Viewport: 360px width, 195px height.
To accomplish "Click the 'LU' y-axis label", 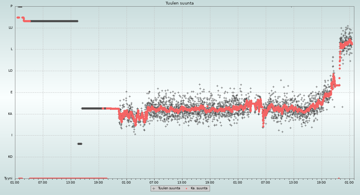I will [10, 28].
